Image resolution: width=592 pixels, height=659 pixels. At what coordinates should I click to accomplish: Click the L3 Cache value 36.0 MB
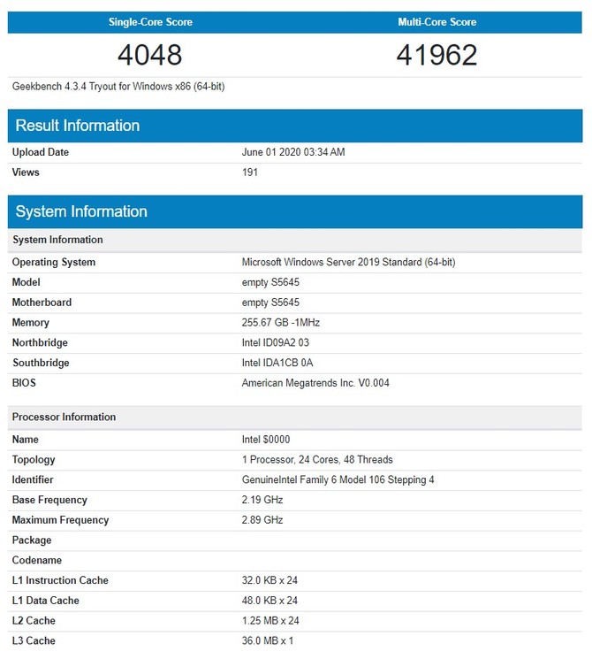pyautogui.click(x=267, y=640)
